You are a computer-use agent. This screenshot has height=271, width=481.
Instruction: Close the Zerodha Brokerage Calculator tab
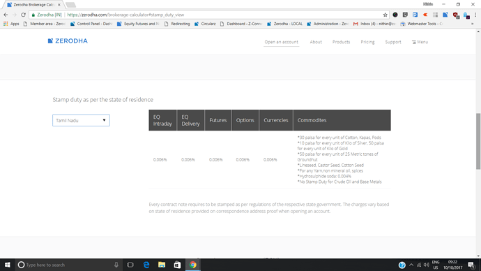[59, 5]
